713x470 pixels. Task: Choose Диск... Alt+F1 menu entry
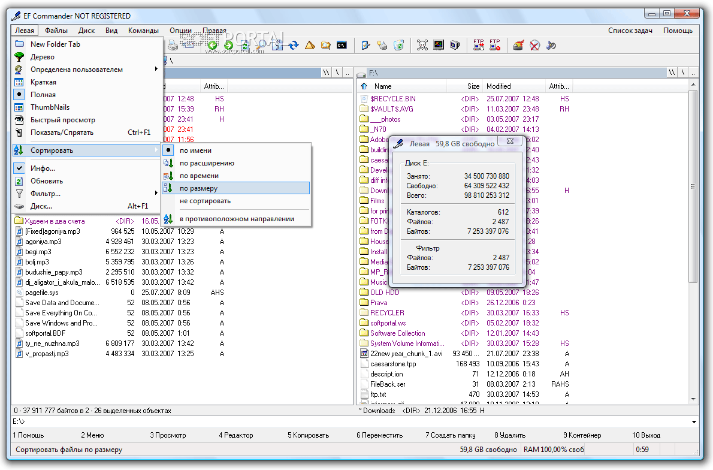(86, 206)
